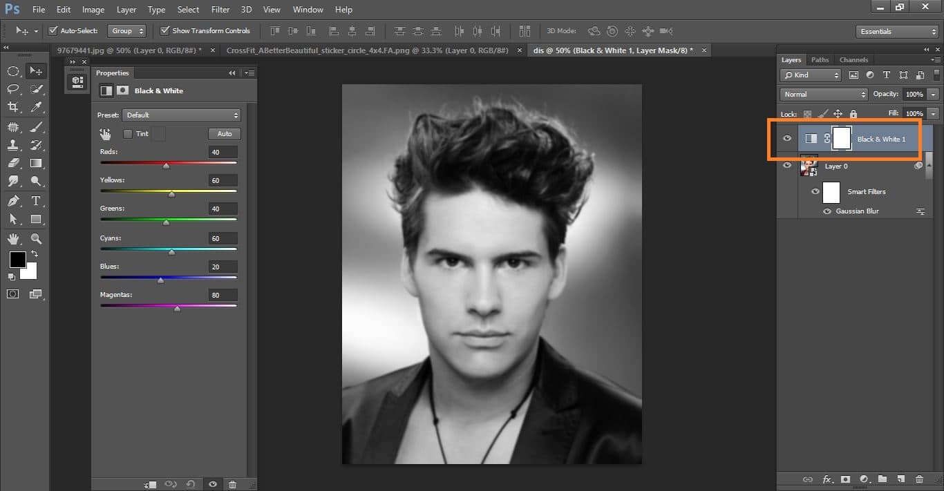Enable the Tint checkbox
Viewport: 944px width, 491px height.
tap(127, 134)
